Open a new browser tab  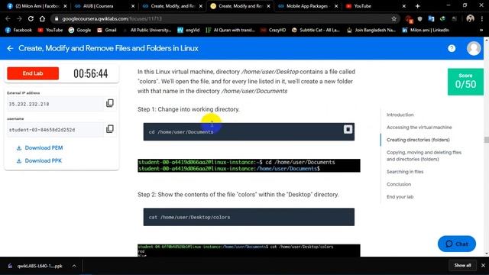[x=417, y=6]
